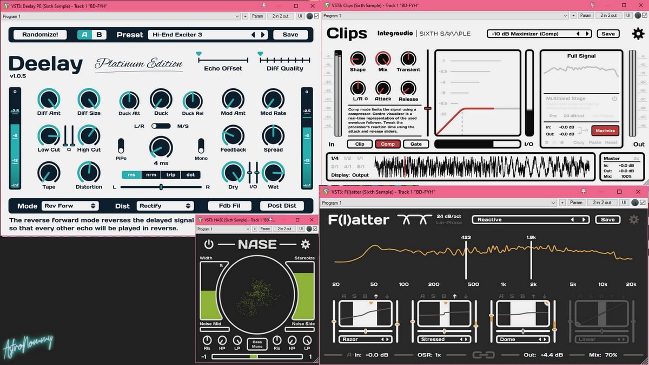
Task: Click the Deelay 4 ms delay time knob
Action: click(161, 147)
